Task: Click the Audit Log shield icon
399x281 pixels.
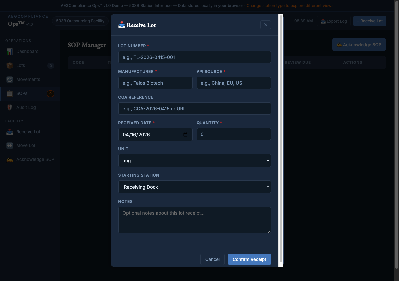Action: click(x=9, y=107)
